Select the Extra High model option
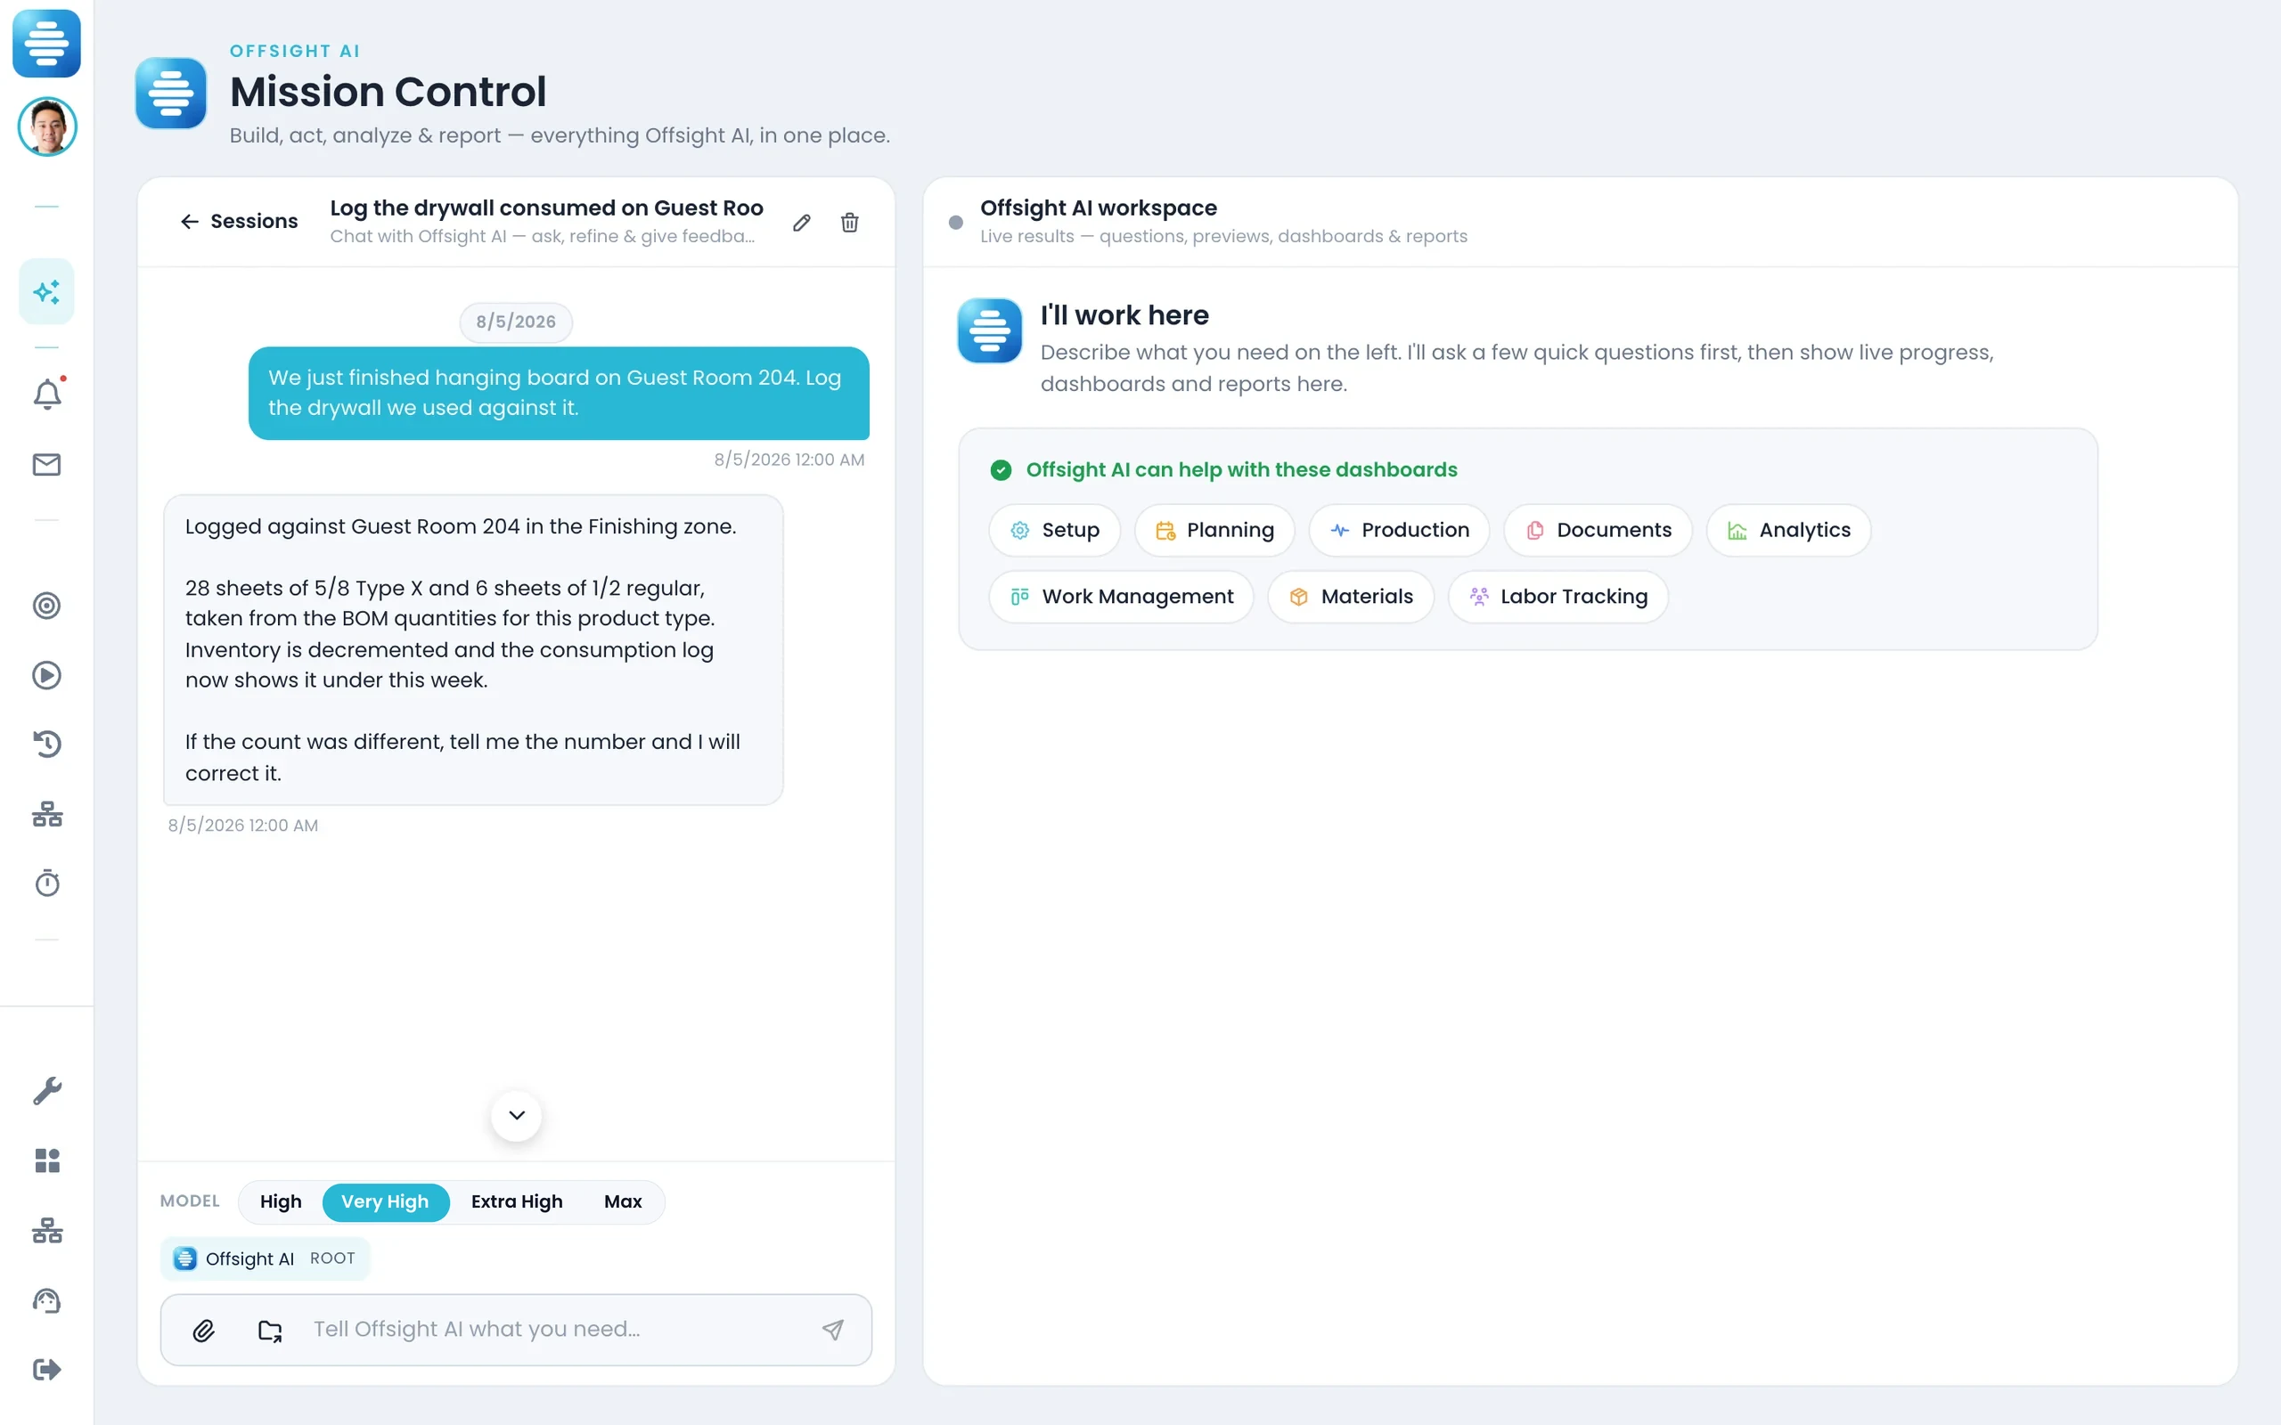 (517, 1201)
